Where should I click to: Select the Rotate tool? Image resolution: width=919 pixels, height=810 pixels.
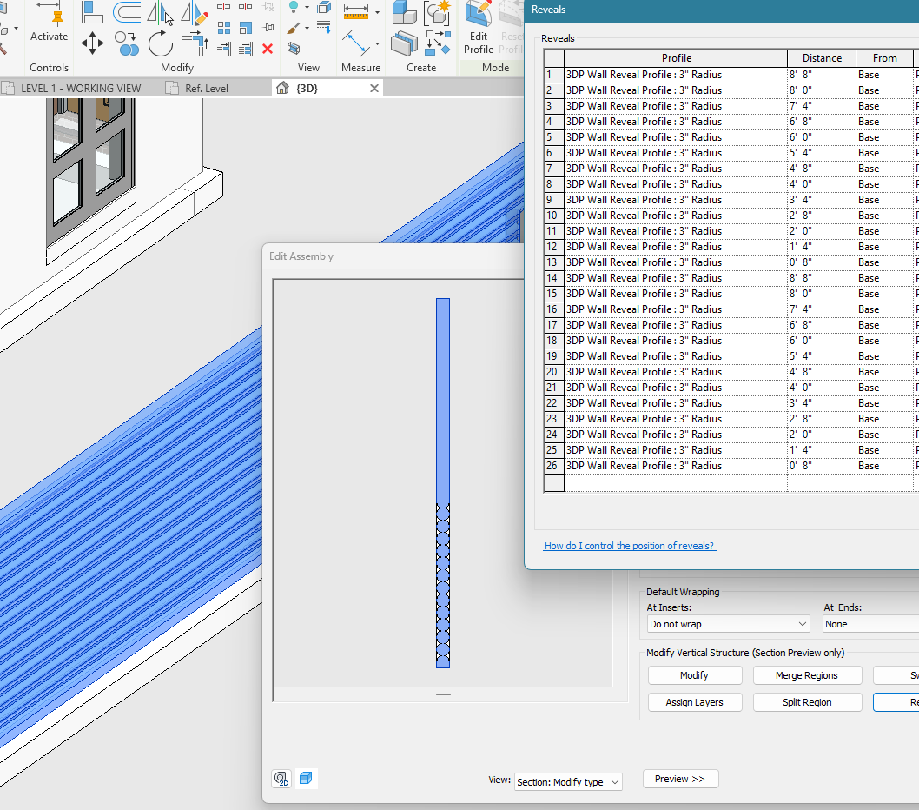[160, 43]
